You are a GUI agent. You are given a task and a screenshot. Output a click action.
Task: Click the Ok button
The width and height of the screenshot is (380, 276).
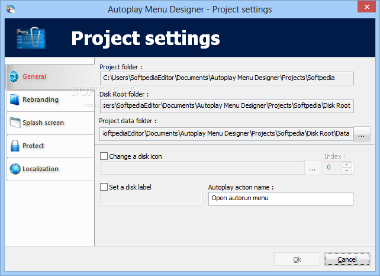point(297,259)
